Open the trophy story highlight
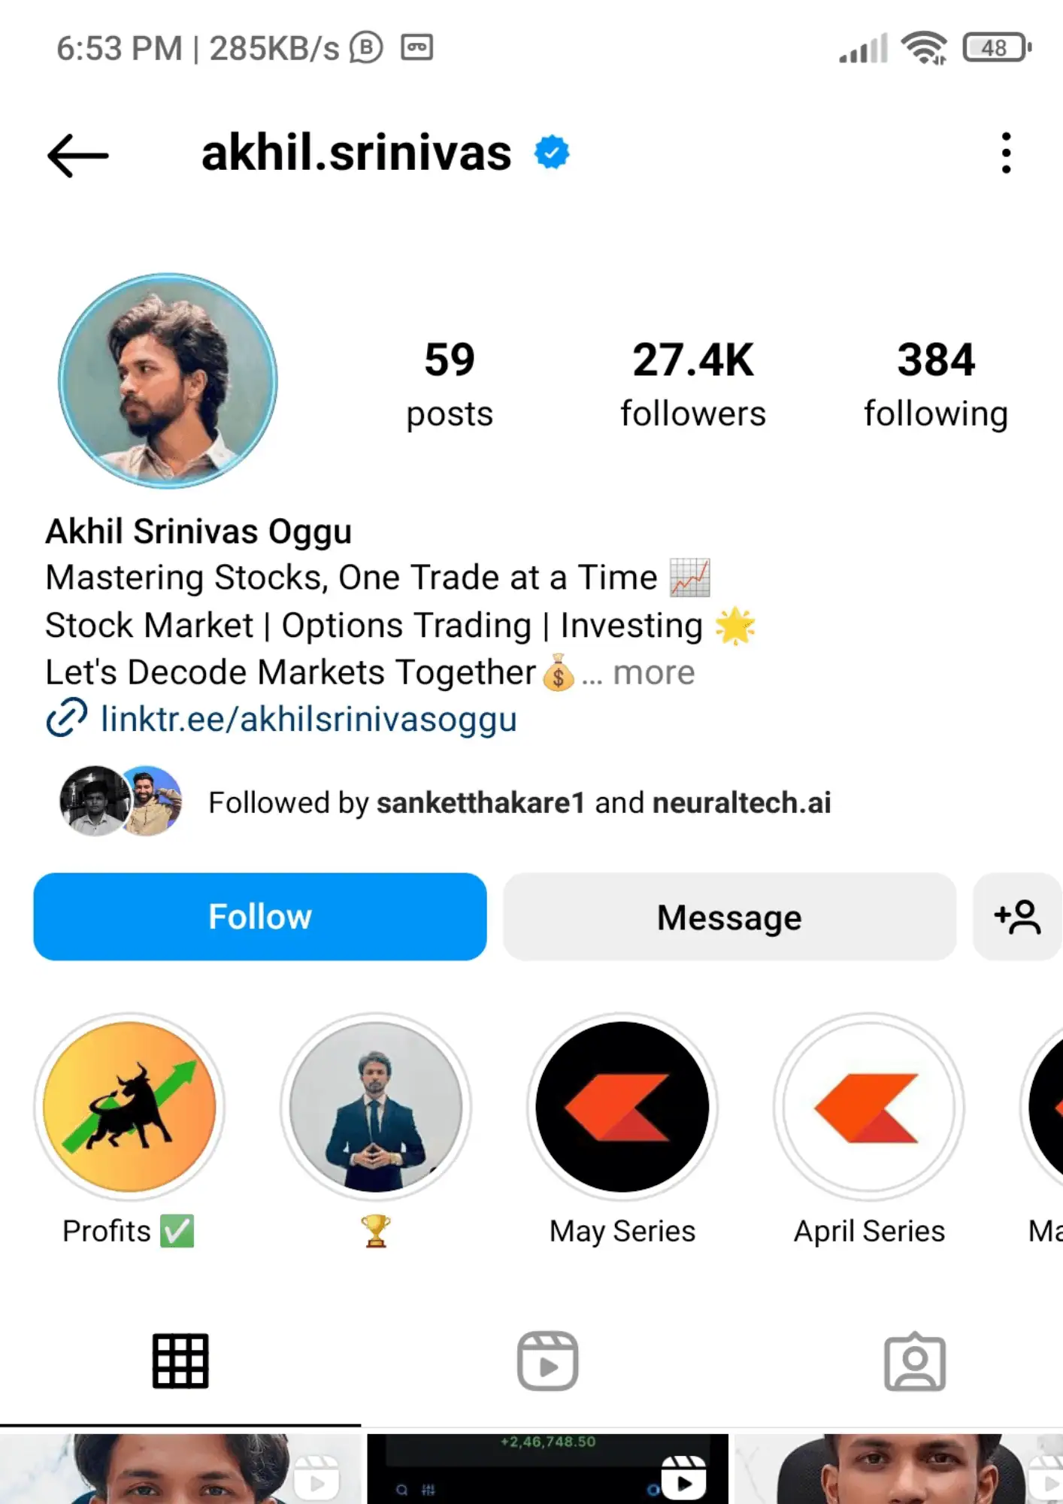Image resolution: width=1063 pixels, height=1504 pixels. tap(376, 1107)
